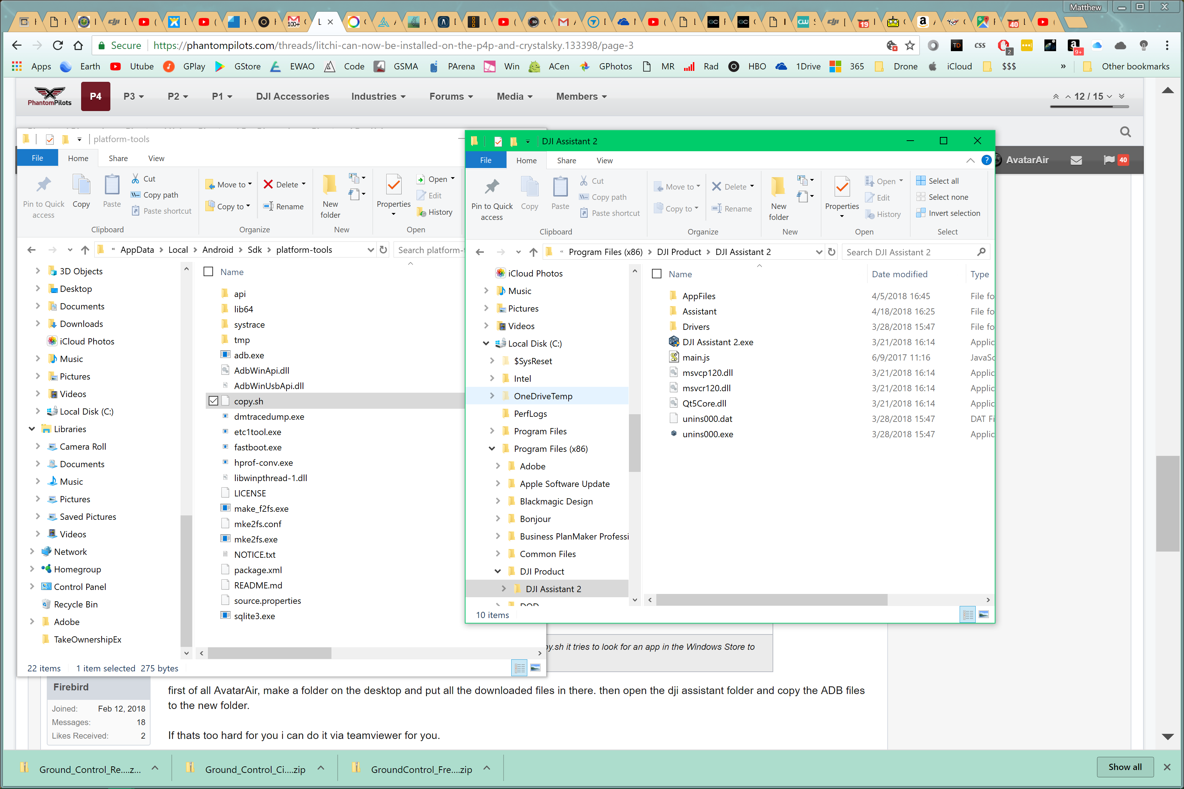Click AvatarAir account link
1184x789 pixels.
click(1027, 160)
